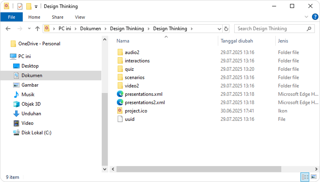Switch to Details view layout
This screenshot has width=320, height=182.
tap(305, 177)
